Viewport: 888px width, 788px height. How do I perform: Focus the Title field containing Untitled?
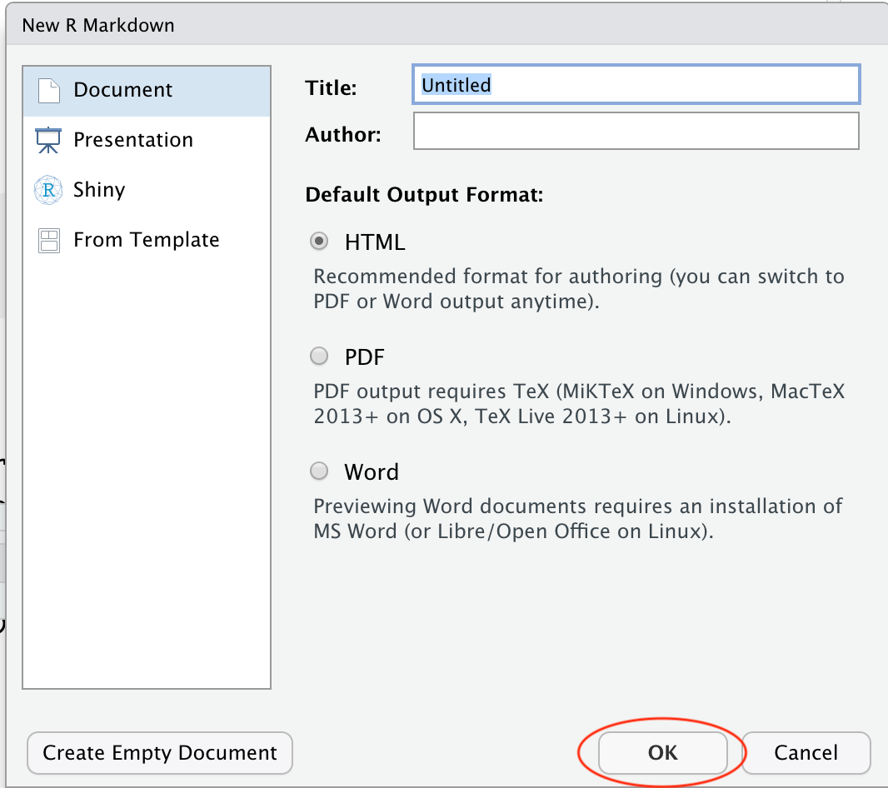click(x=636, y=85)
